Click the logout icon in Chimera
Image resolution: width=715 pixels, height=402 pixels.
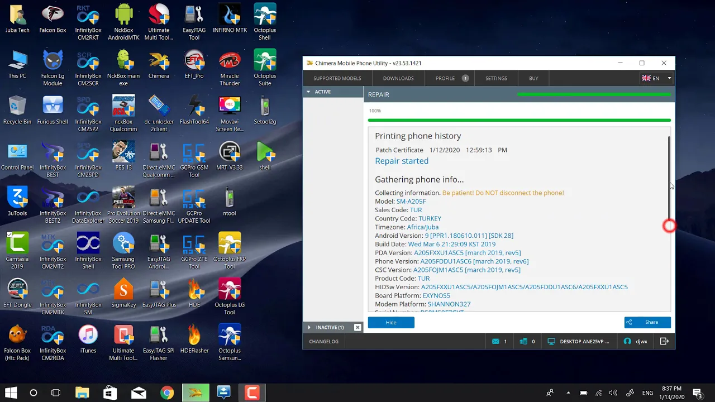click(664, 341)
